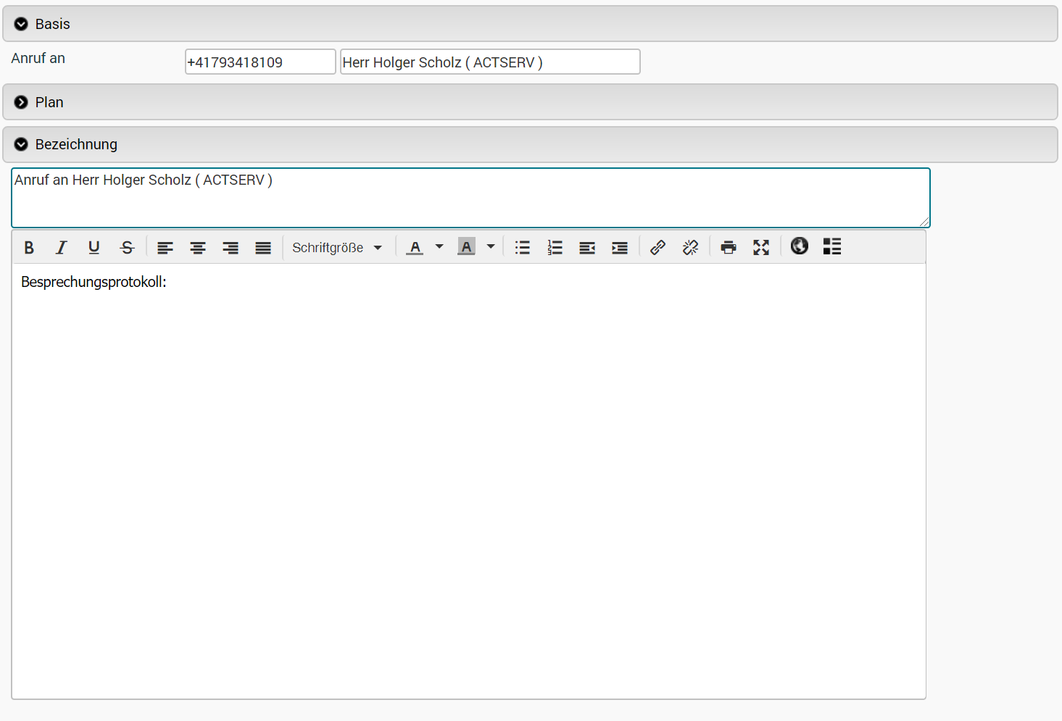Insert a hyperlink with link icon

click(x=657, y=248)
